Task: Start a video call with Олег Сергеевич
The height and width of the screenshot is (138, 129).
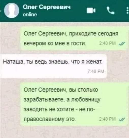Action: click(91, 10)
